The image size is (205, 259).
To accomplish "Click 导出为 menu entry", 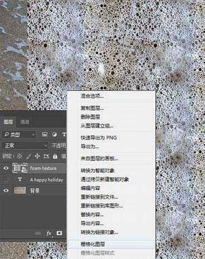I will pyautogui.click(x=90, y=146).
